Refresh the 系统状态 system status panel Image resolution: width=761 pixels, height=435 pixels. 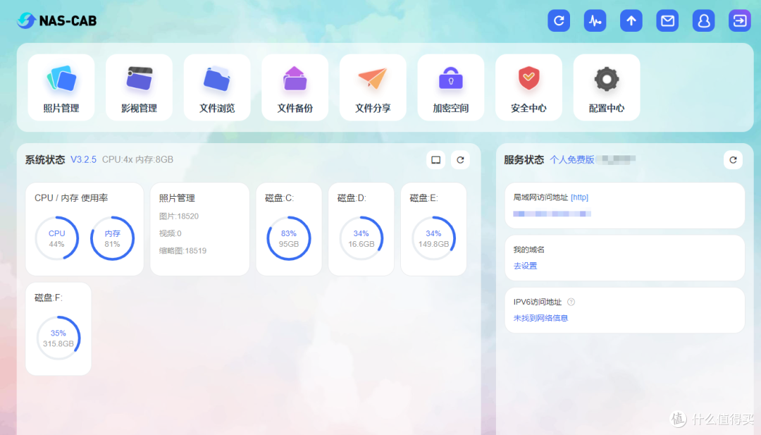pos(461,159)
